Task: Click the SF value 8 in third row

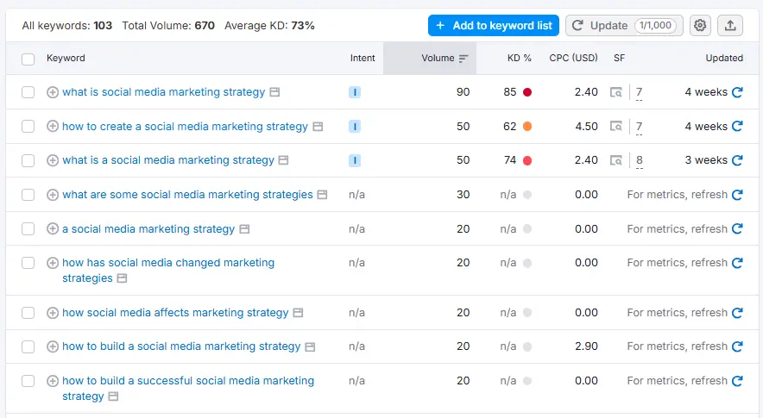Action: (639, 160)
